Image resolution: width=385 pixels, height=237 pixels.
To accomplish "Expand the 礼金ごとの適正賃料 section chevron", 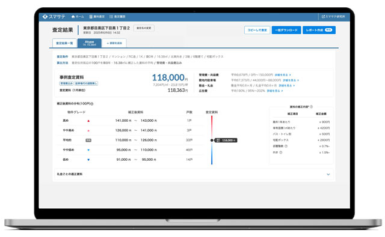I will 328,175.
